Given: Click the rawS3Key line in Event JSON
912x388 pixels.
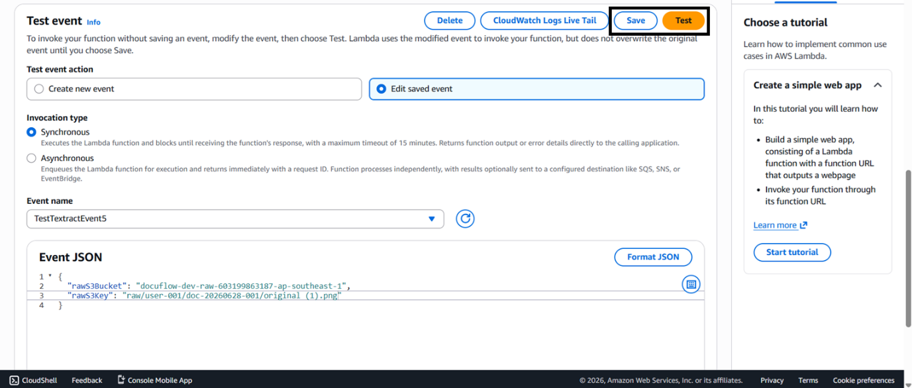Looking at the screenshot, I should point(204,295).
